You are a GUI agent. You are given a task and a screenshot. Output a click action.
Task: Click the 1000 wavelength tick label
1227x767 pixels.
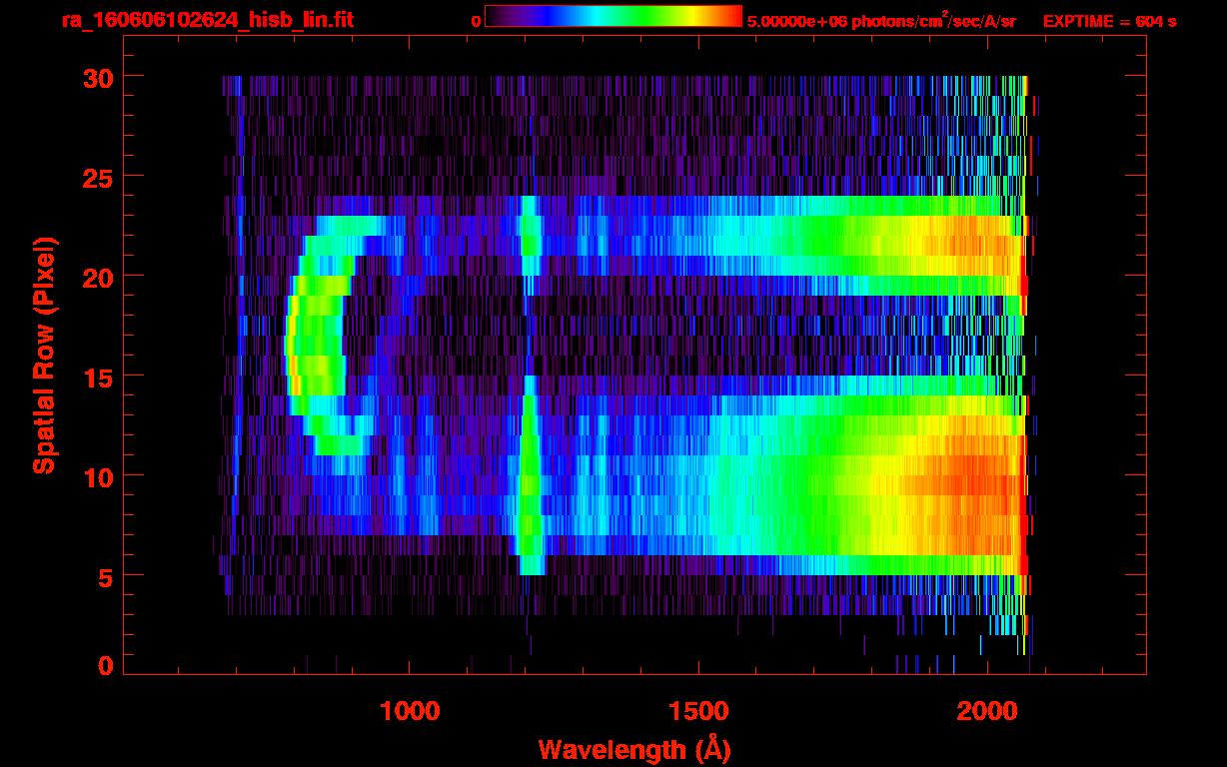[x=410, y=711]
